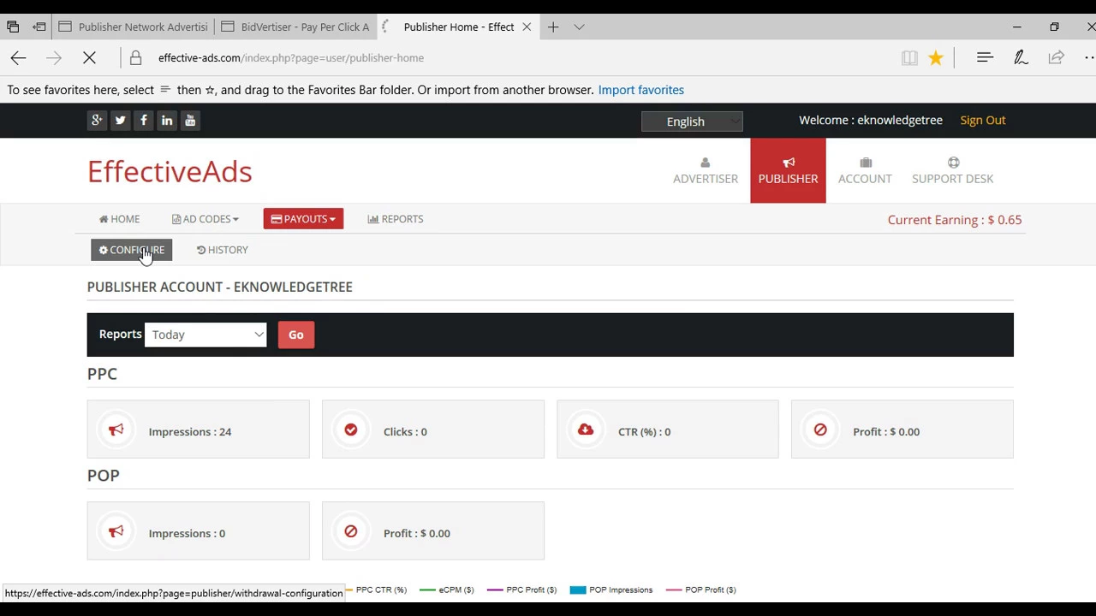Expand the PAYOUTS menu
The image size is (1096, 616).
pos(303,219)
